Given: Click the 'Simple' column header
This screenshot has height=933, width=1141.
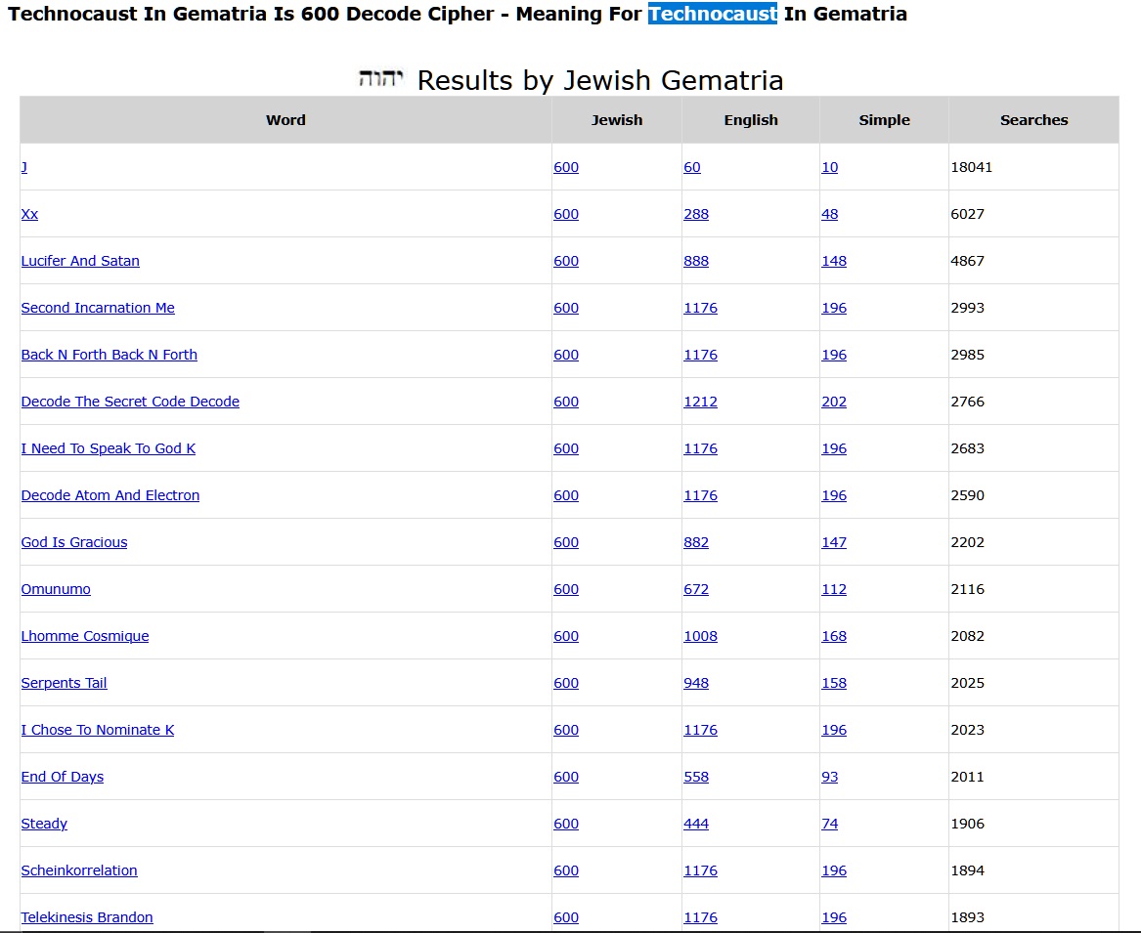Looking at the screenshot, I should [884, 120].
